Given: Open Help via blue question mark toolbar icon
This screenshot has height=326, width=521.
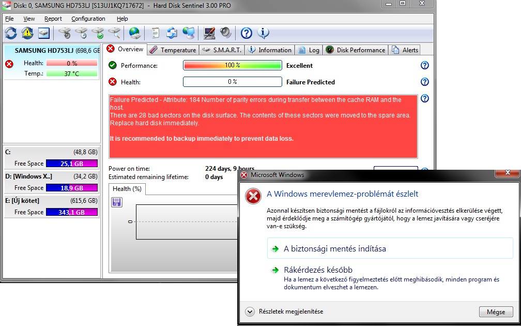Looking at the screenshot, I should 247,33.
